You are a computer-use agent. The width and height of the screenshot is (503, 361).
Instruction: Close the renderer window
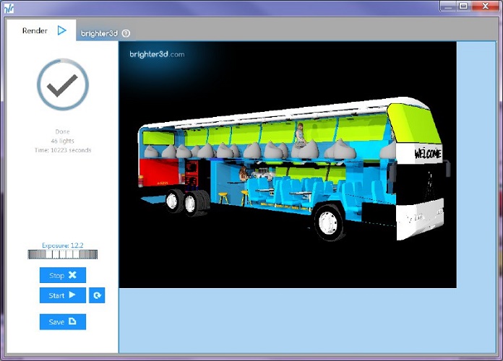click(x=484, y=6)
